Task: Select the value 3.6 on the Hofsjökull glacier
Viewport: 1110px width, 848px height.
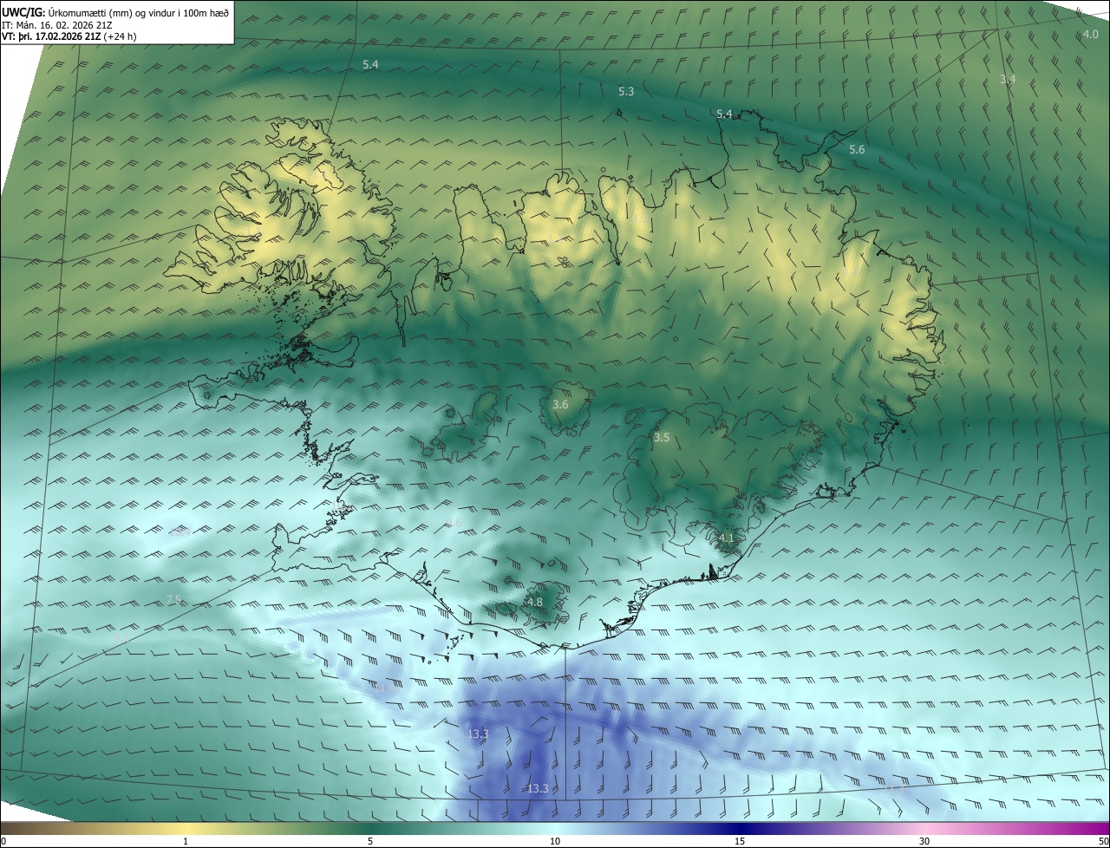Action: [x=560, y=405]
